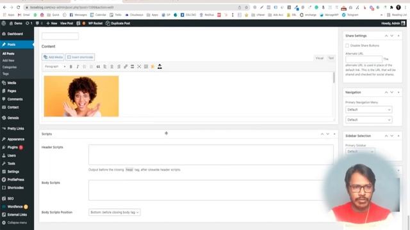Open the Telegram bookmark

click(350, 15)
